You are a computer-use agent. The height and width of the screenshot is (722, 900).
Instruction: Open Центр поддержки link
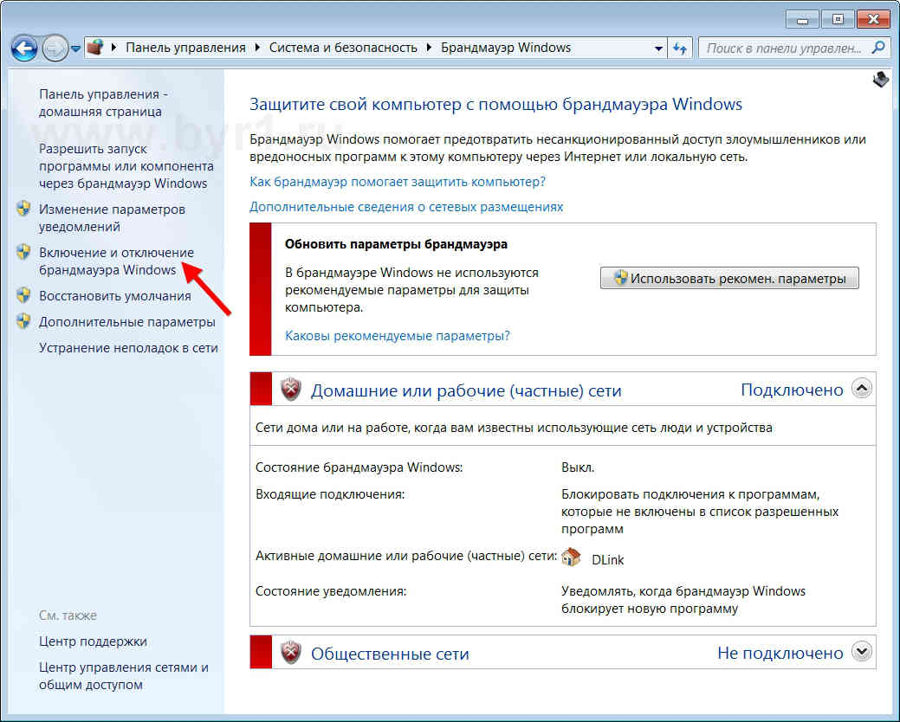pyautogui.click(x=93, y=641)
